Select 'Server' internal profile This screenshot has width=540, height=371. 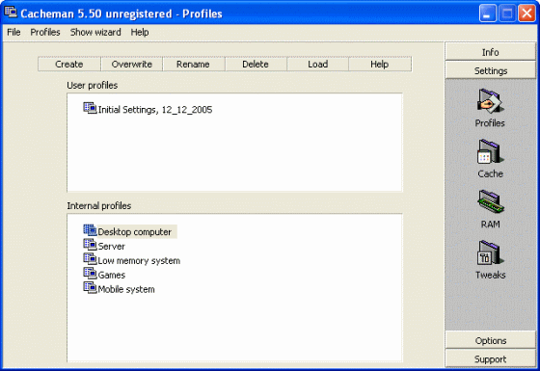click(111, 247)
